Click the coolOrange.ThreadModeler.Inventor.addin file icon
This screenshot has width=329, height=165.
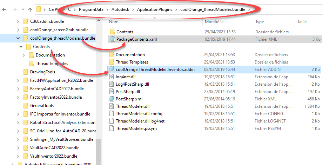[112, 70]
